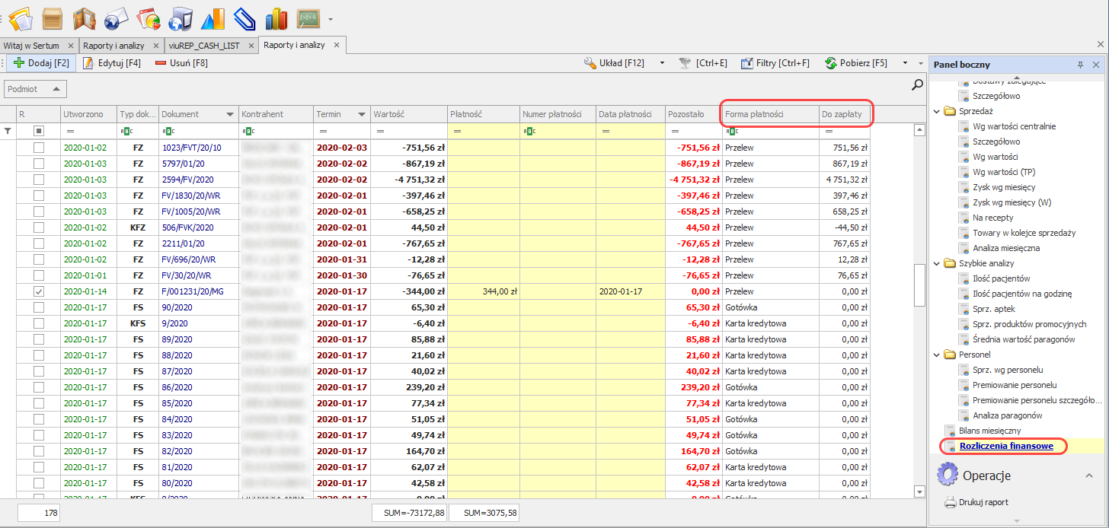Click the magnifier search icon above the grid

click(x=917, y=86)
